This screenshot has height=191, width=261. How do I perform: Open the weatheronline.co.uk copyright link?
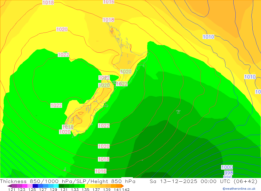[x=239, y=189]
